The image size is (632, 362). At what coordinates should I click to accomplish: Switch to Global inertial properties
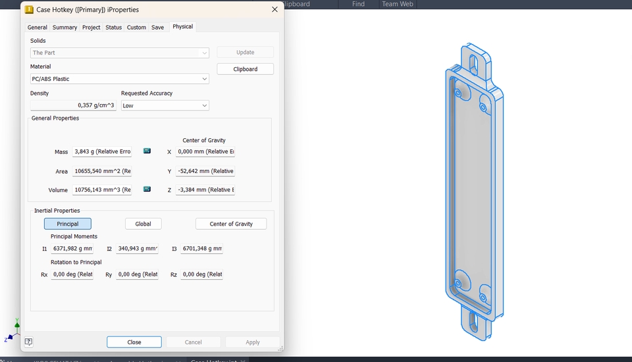143,224
